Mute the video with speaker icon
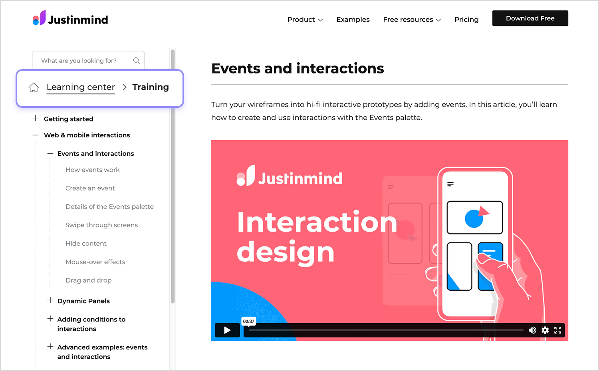Image resolution: width=599 pixels, height=371 pixels. point(532,330)
